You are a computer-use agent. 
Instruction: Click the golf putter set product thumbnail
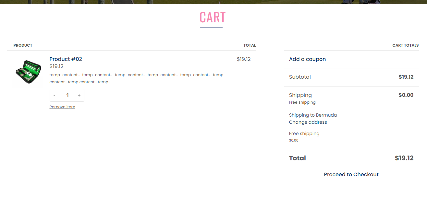(x=28, y=72)
